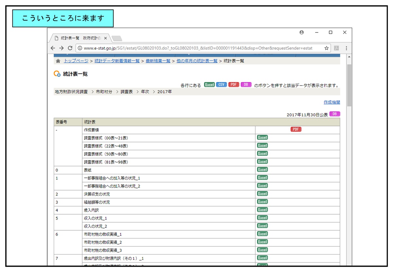Screen dimensions: 393x272
Task: Click the browser back arrow button
Action: point(53,48)
